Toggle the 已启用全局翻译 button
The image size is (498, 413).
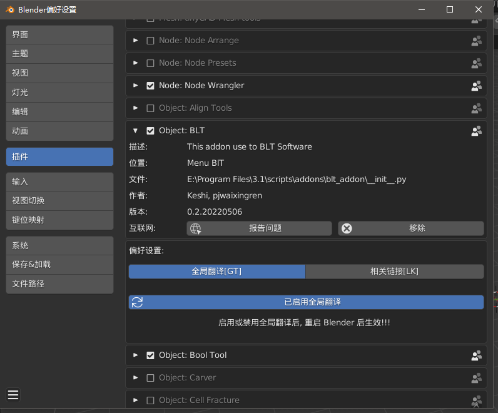coord(306,302)
